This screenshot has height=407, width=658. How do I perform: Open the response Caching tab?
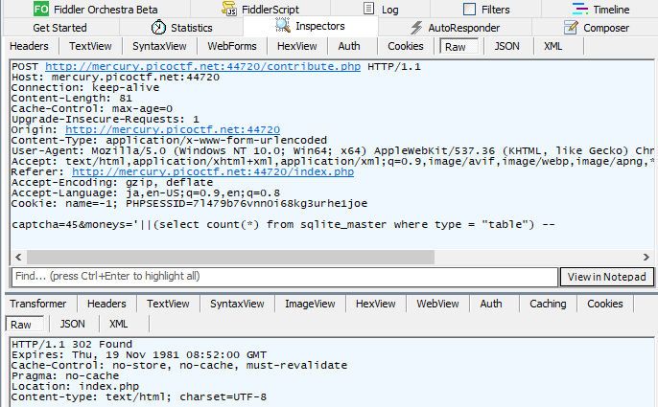[548, 304]
